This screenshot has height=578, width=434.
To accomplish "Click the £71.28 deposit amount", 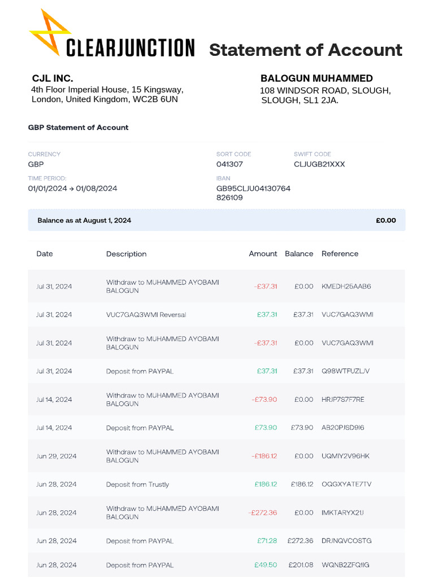I will click(x=267, y=541).
